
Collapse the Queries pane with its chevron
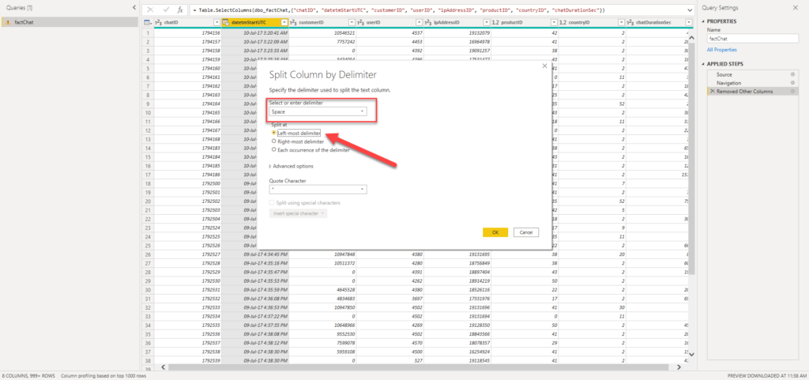tap(134, 8)
